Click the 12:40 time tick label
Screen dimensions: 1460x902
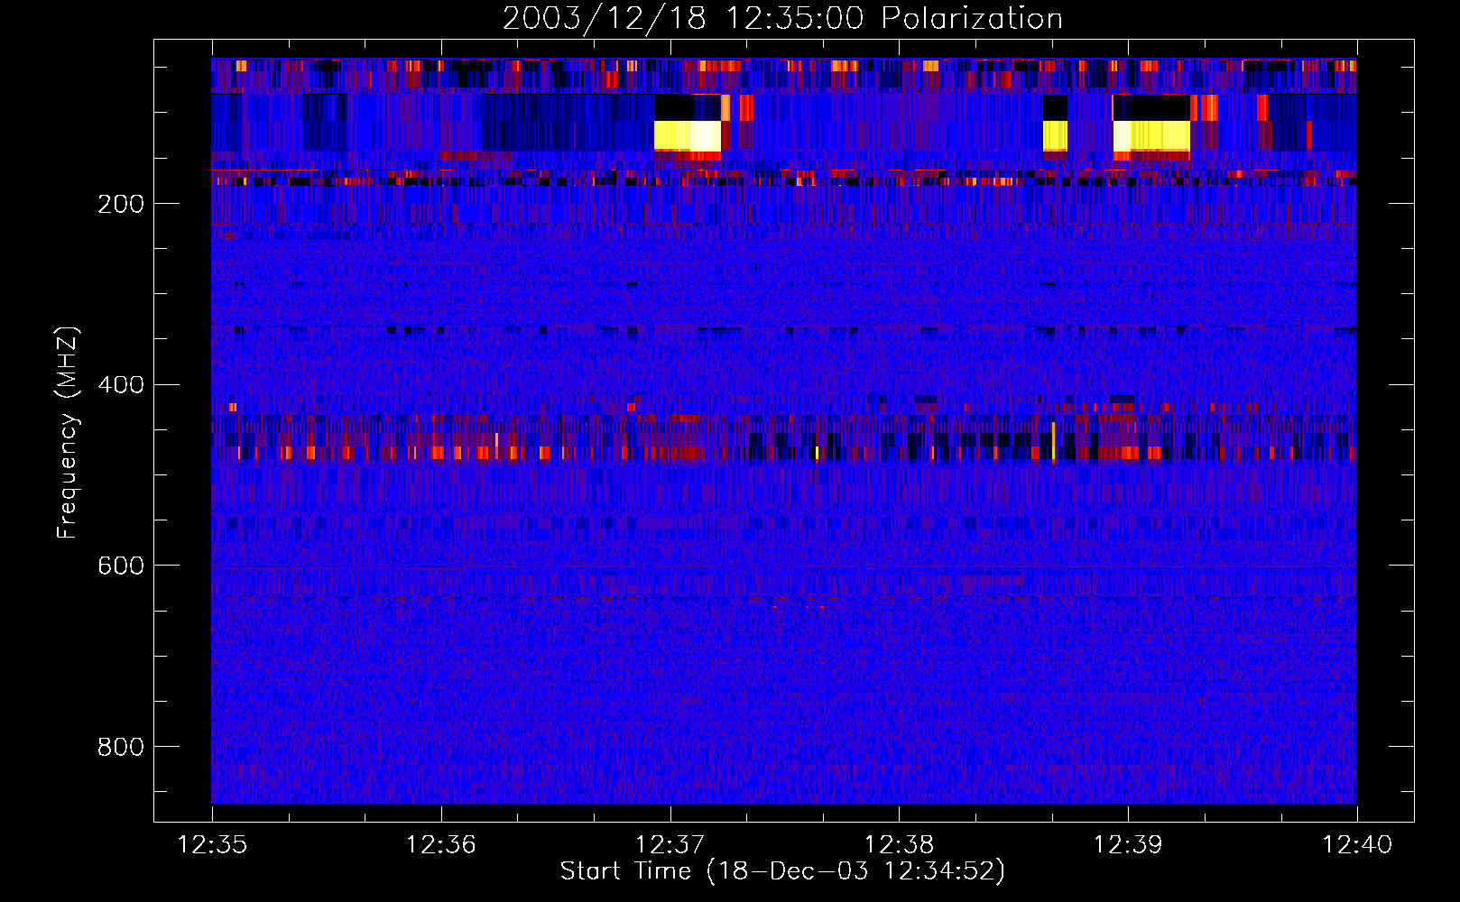pyautogui.click(x=1358, y=845)
